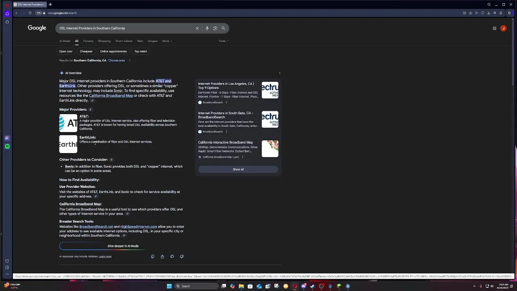Give thumbs up to AI Overview
The image size is (517, 291).
tap(172, 256)
